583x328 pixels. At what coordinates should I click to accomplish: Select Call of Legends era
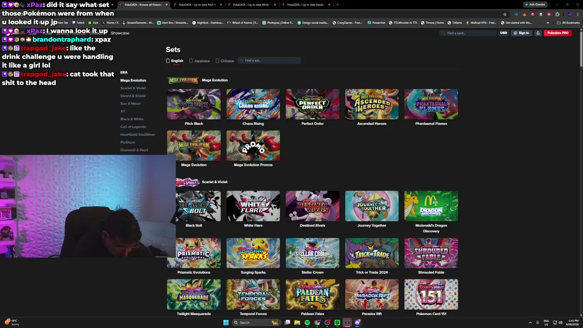coord(133,127)
